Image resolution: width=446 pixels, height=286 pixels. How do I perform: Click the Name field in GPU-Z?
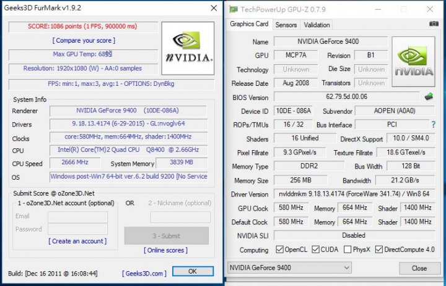331,41
